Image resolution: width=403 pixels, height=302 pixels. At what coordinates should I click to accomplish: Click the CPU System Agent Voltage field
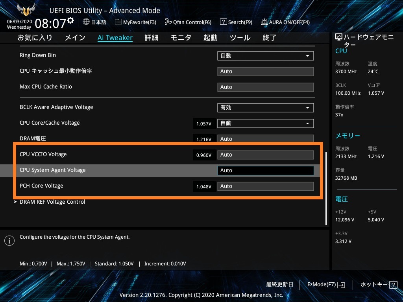(266, 171)
